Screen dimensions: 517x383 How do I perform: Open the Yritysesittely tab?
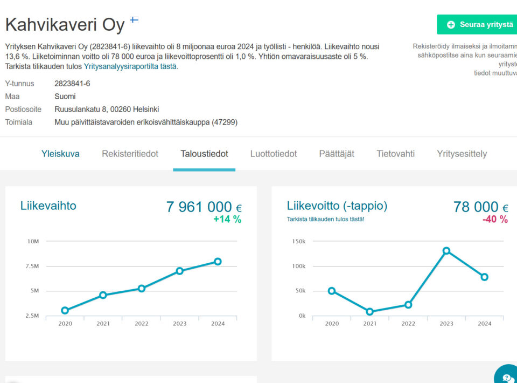pyautogui.click(x=462, y=154)
